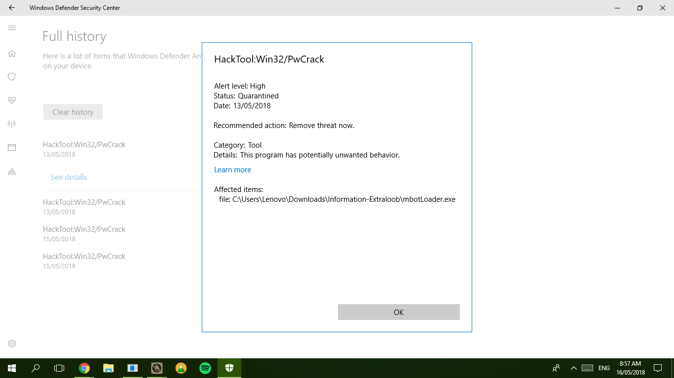
Task: Click the Clear history button
Action: pos(73,112)
